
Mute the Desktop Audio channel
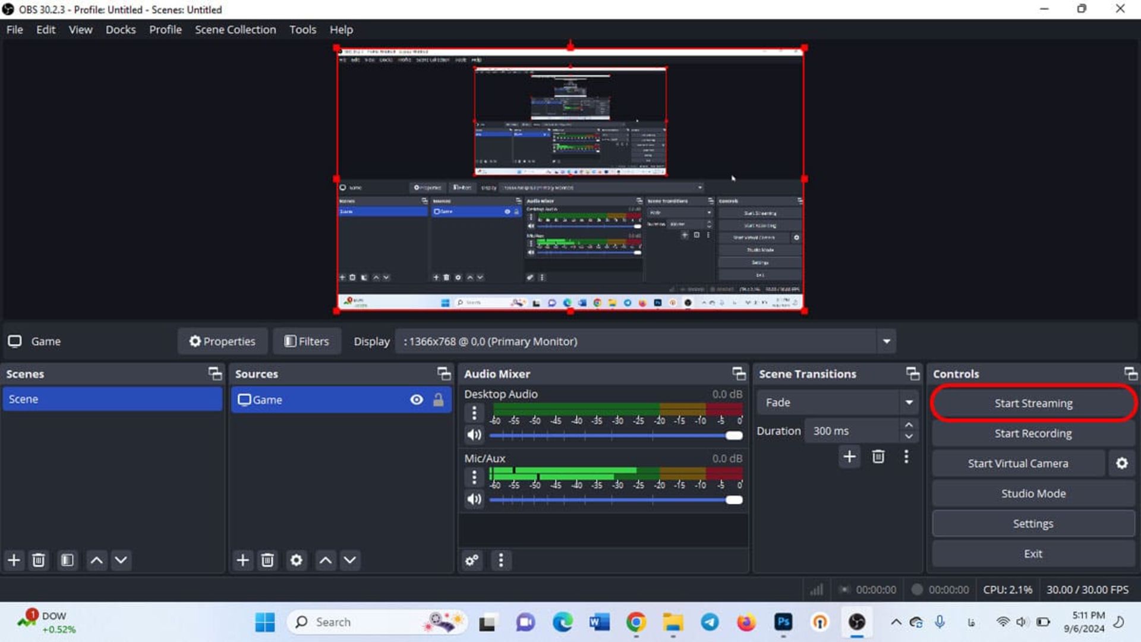coord(473,435)
